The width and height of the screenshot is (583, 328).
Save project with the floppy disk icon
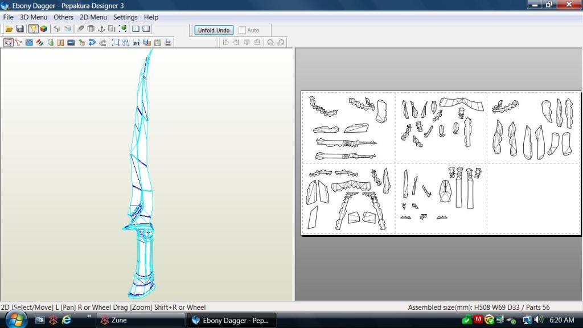pyautogui.click(x=20, y=28)
